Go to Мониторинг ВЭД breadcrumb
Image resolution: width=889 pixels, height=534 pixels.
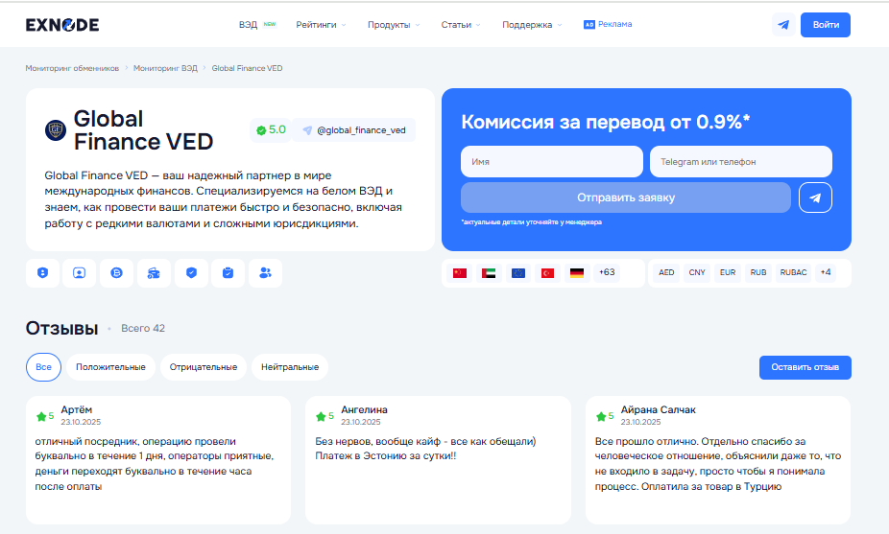point(165,68)
